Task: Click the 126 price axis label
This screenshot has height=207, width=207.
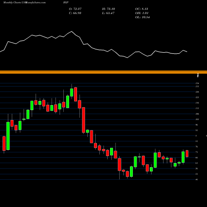Action: point(197,92)
